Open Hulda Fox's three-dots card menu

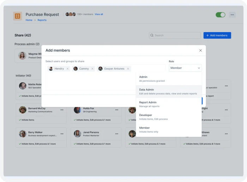[117, 110]
